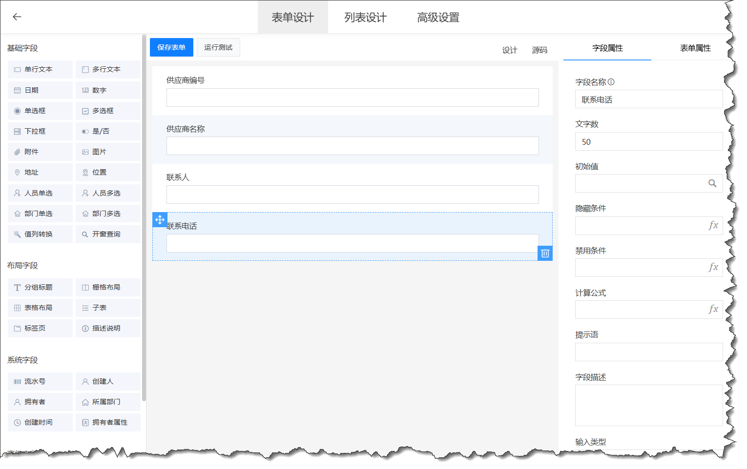Image resolution: width=747 pixels, height=469 pixels.
Task: Open the fx editor beside 禁用条件
Action: (x=713, y=267)
